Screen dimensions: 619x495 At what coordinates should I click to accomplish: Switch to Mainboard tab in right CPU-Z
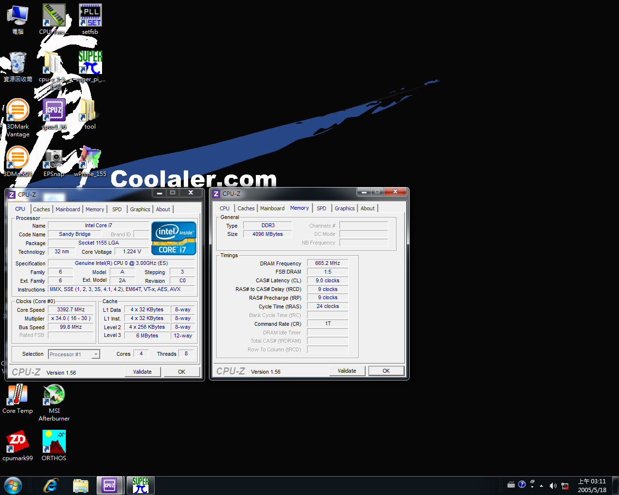272,208
